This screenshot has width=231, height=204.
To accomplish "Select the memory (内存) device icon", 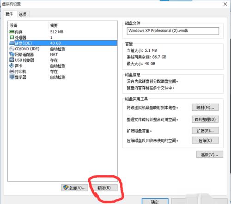I will [x=12, y=32].
